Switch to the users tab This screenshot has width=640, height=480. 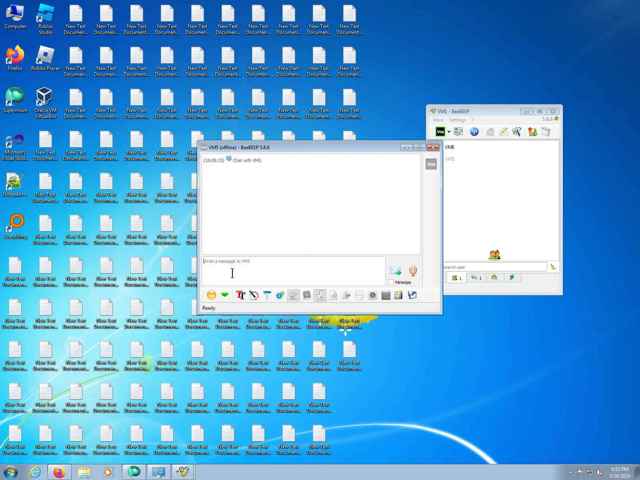456,278
